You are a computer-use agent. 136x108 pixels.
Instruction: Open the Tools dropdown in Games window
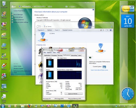[x=57, y=30]
